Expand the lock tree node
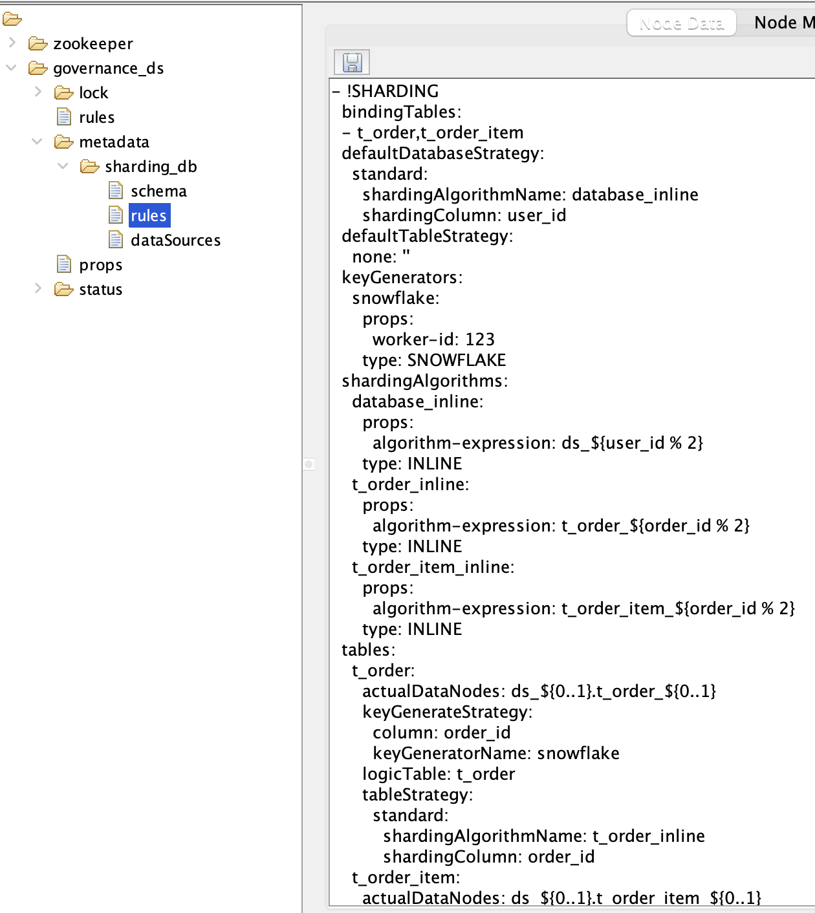The height and width of the screenshot is (913, 815). coord(37,92)
